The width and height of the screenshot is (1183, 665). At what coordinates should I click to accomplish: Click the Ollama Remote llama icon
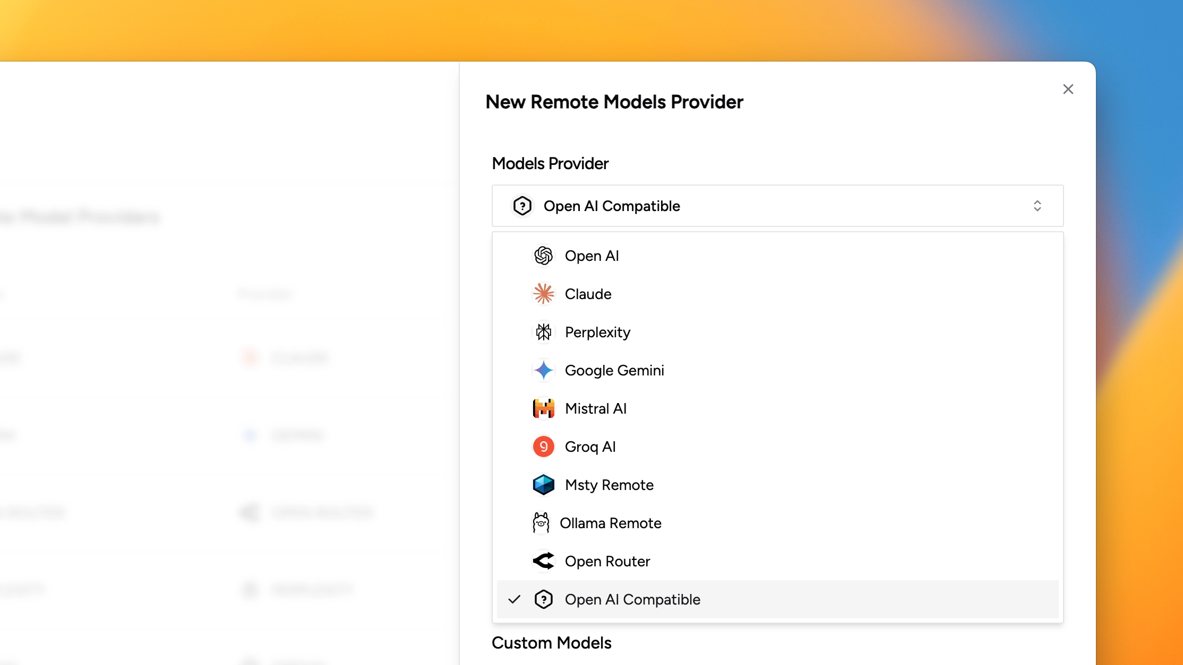540,523
